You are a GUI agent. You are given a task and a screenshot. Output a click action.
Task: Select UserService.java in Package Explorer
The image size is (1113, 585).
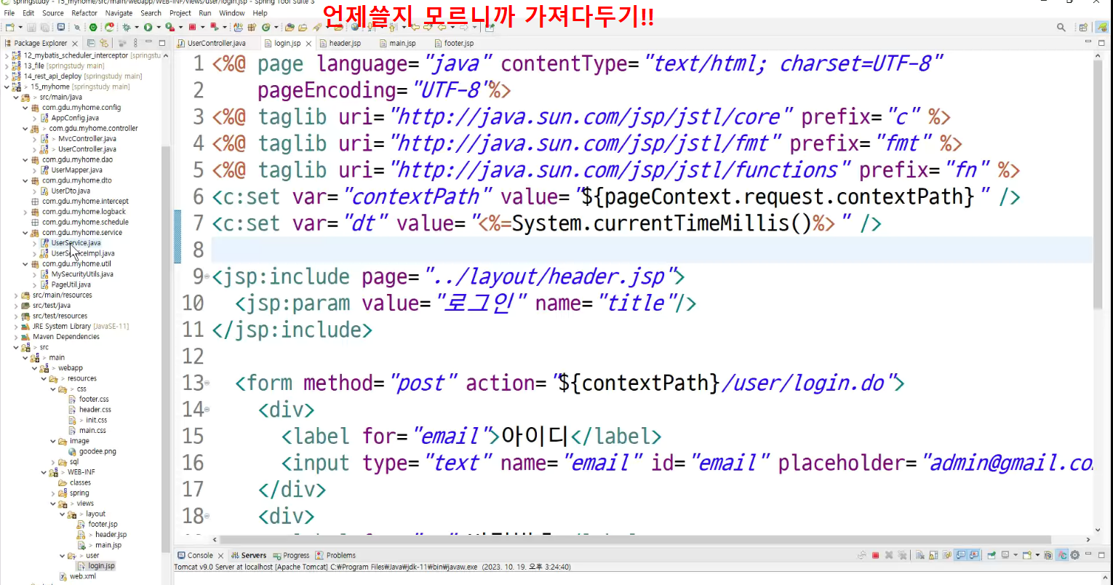[76, 243]
